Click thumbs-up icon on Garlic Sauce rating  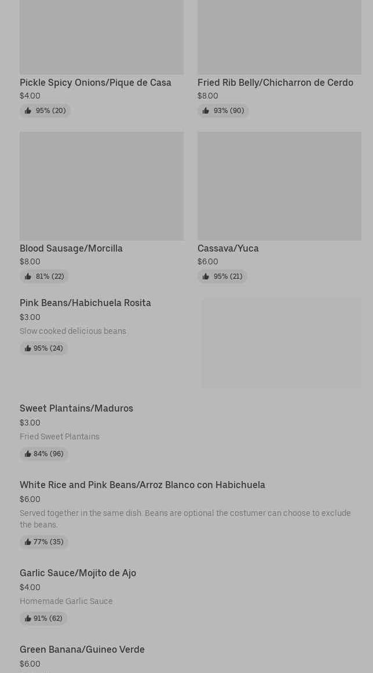coord(28,619)
